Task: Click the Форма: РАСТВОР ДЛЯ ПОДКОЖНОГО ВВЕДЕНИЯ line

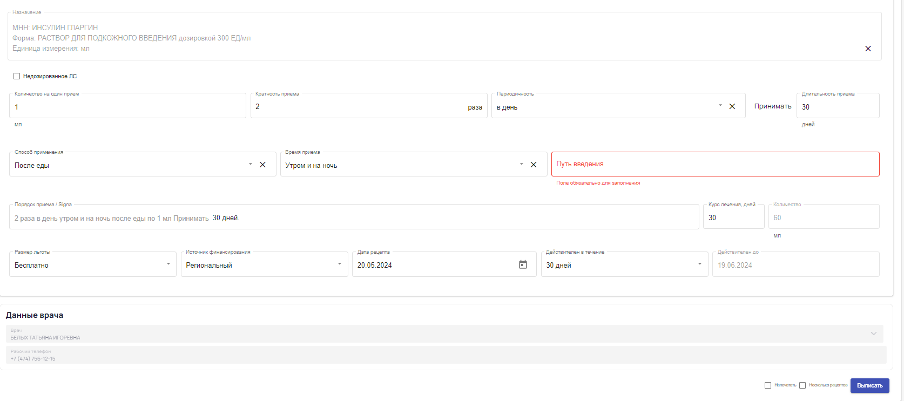Action: click(131, 38)
